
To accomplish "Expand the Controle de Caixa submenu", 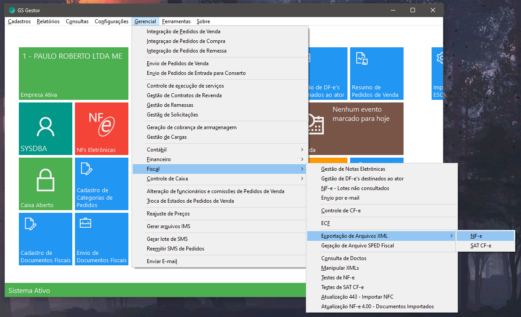I will [x=219, y=179].
